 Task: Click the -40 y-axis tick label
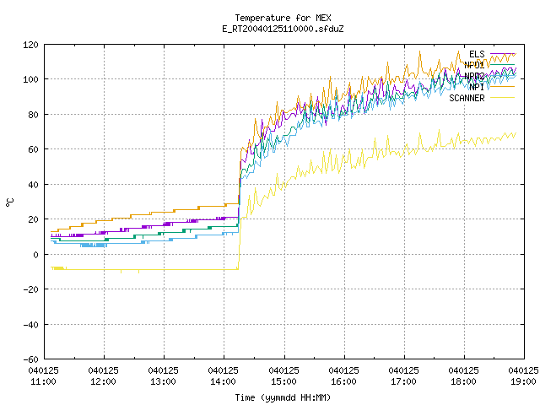click(30, 325)
